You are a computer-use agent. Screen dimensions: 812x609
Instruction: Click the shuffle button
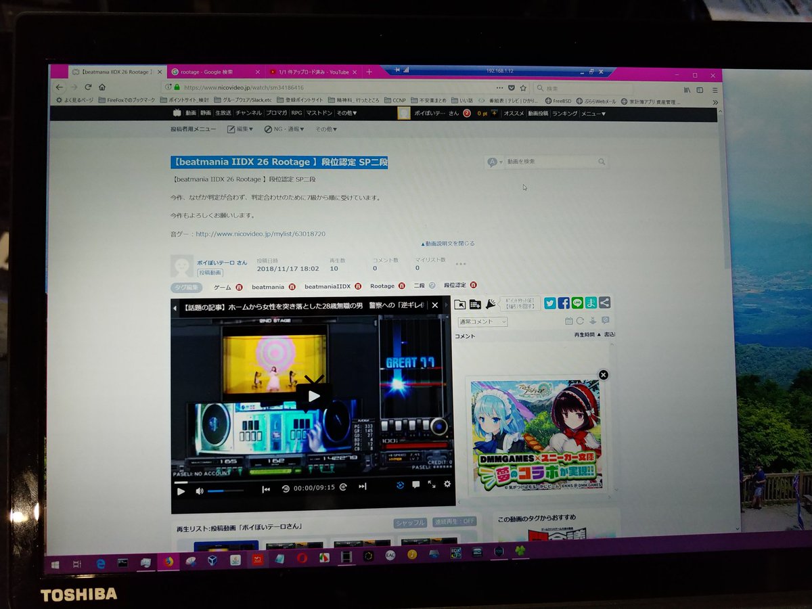[x=411, y=522]
